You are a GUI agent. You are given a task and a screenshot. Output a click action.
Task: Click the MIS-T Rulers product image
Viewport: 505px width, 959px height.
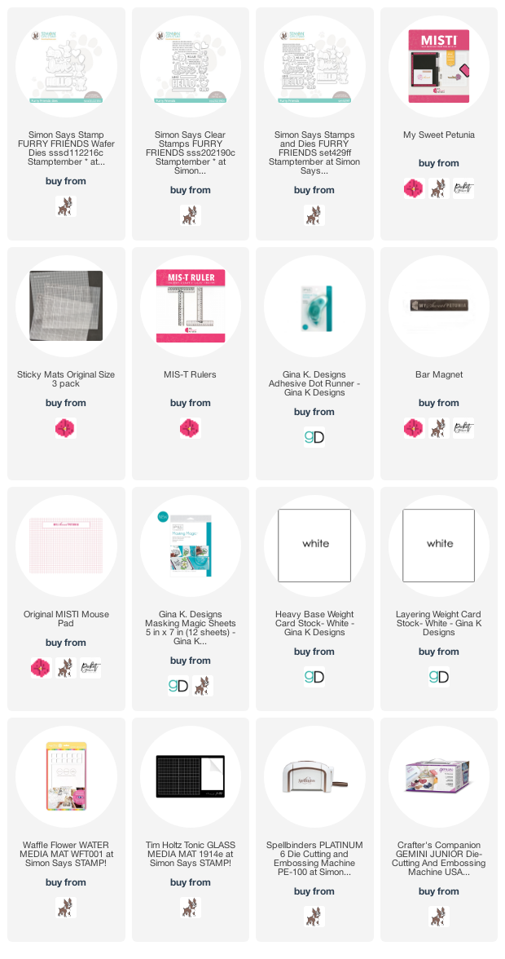(x=191, y=306)
